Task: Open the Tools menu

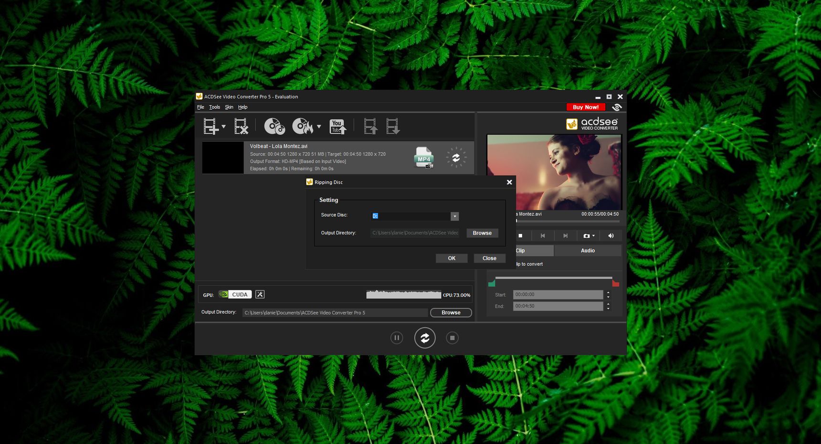Action: 214,107
